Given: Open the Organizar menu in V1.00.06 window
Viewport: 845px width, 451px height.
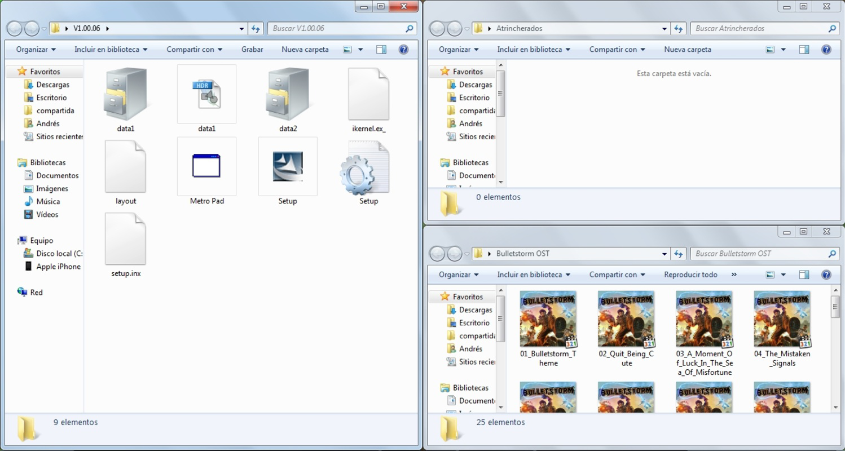Looking at the screenshot, I should pyautogui.click(x=36, y=50).
